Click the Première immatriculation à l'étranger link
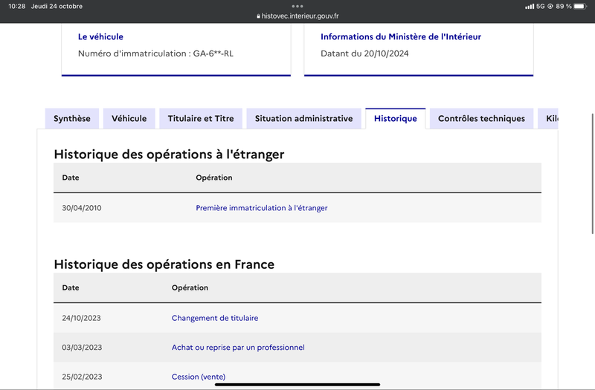The width and height of the screenshot is (595, 390). pos(262,208)
